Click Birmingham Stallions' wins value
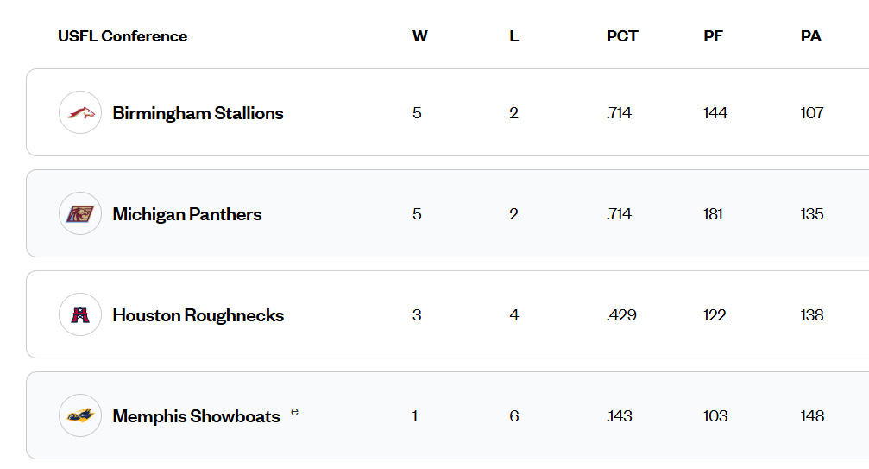This screenshot has width=869, height=469. point(417,113)
